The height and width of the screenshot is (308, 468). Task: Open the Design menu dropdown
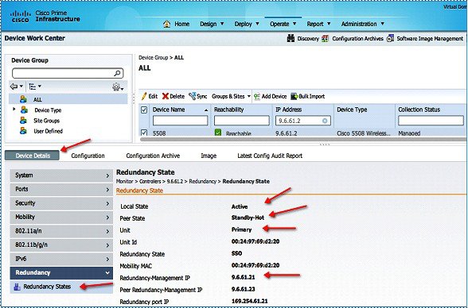(x=212, y=24)
